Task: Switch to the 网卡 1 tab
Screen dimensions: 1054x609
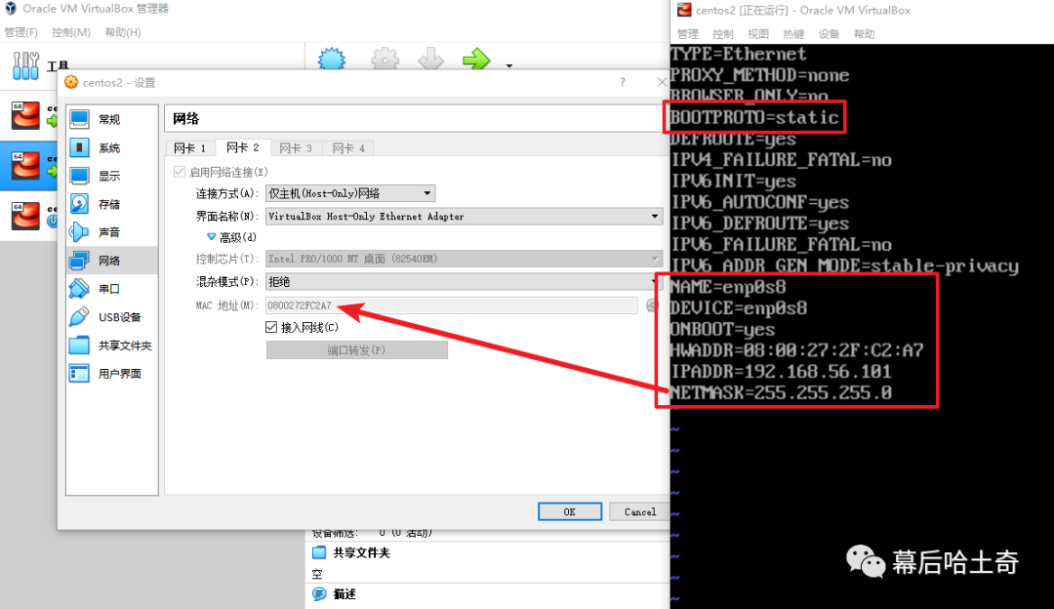Action: (189, 148)
